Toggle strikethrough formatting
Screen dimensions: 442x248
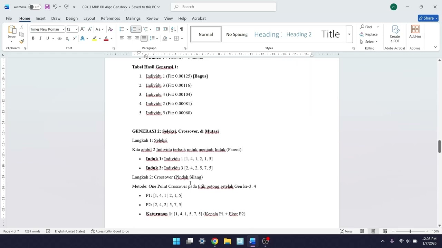[x=59, y=38]
